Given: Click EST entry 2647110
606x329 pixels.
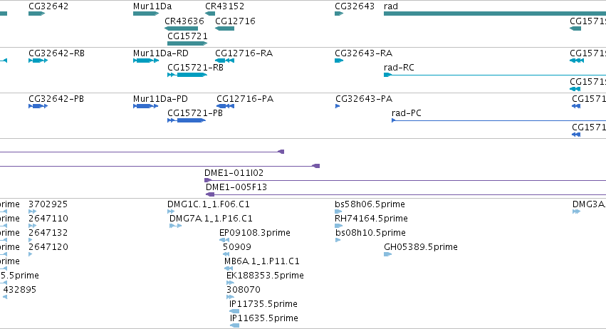Looking at the screenshot, I should point(48,219).
